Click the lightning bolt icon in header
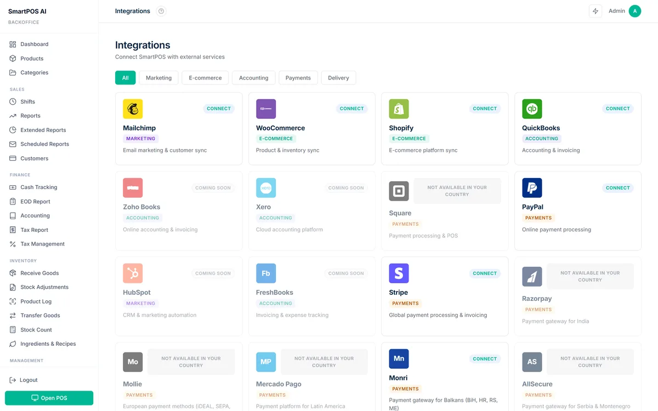Viewport: 658px width, 411px height. [x=595, y=11]
